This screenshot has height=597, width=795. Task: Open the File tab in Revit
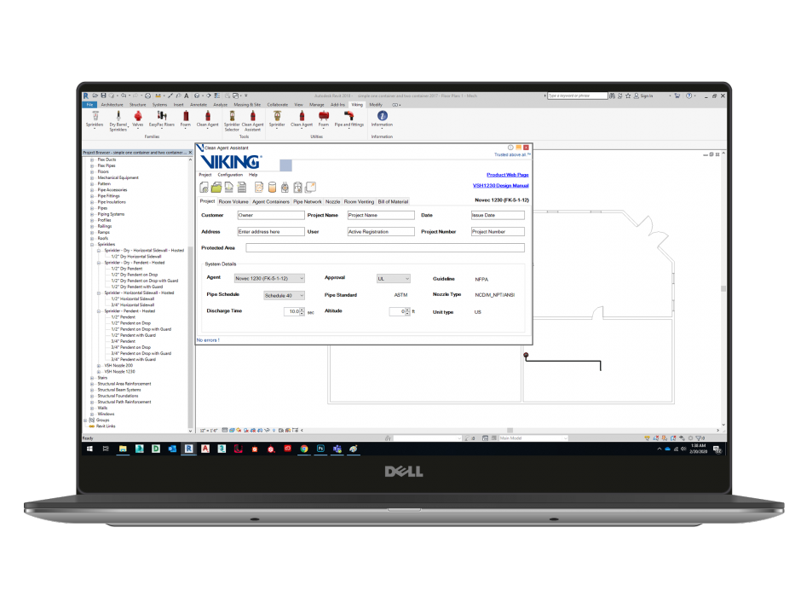pyautogui.click(x=89, y=105)
